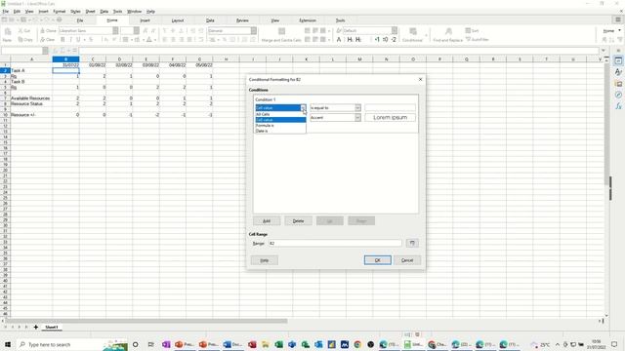The width and height of the screenshot is (625, 351).
Task: Click the Delete condition button
Action: click(x=298, y=221)
